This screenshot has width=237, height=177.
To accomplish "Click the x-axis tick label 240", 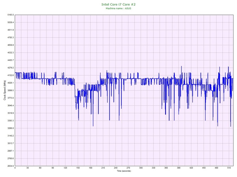I will pyautogui.click(x=116, y=168).
